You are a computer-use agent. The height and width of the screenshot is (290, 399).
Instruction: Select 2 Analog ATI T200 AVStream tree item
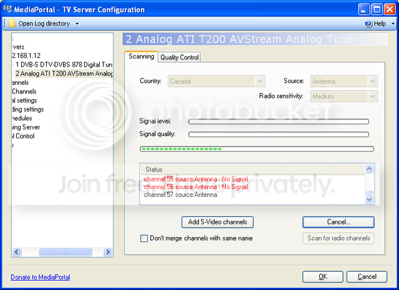64,74
